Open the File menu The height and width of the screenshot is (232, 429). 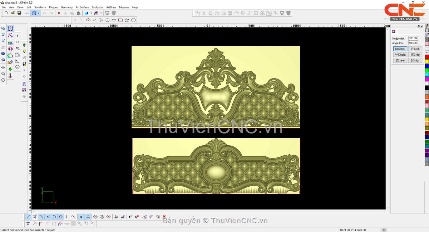tap(4, 7)
